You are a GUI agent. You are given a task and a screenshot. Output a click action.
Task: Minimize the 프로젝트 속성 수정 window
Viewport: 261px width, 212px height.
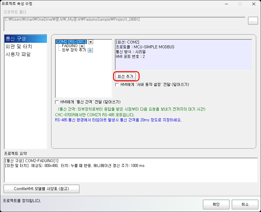pyautogui.click(x=226, y=4)
